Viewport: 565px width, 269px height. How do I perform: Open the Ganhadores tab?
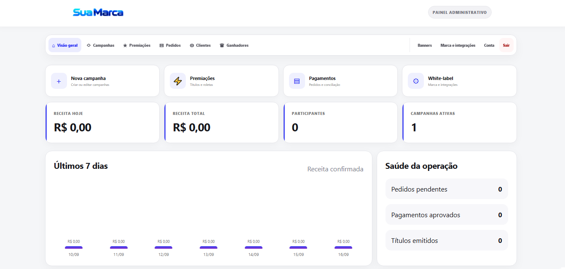234,45
